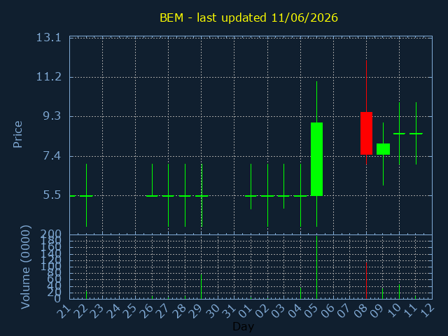Click the tall green candlestick body on day 05
The height and width of the screenshot is (336, 448).
(x=316, y=159)
